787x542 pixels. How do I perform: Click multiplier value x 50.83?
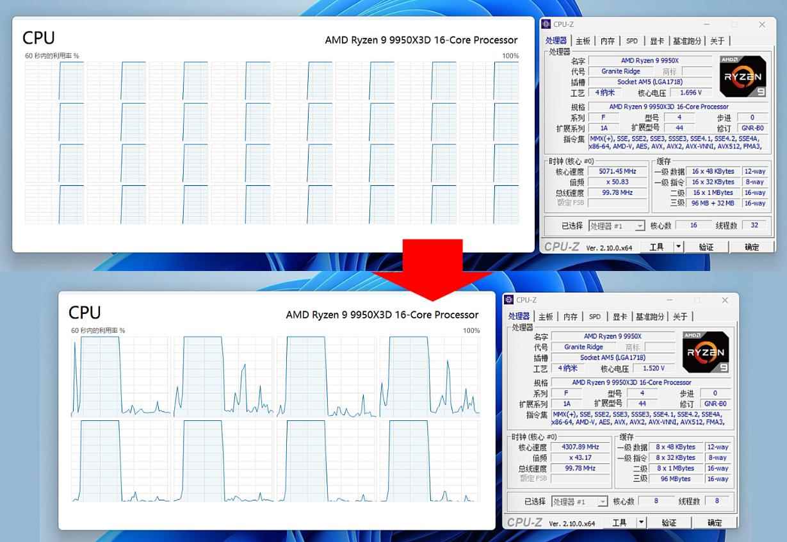coord(617,182)
